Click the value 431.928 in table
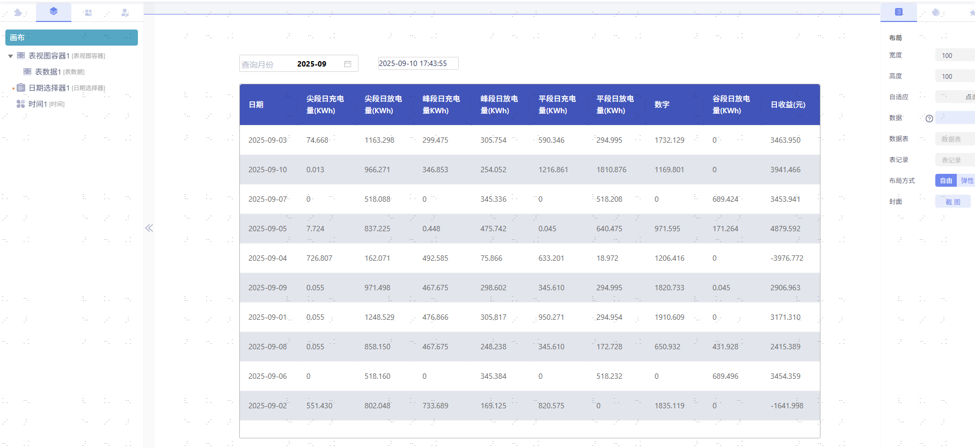Screen dimensions: 975x448 click(x=725, y=347)
